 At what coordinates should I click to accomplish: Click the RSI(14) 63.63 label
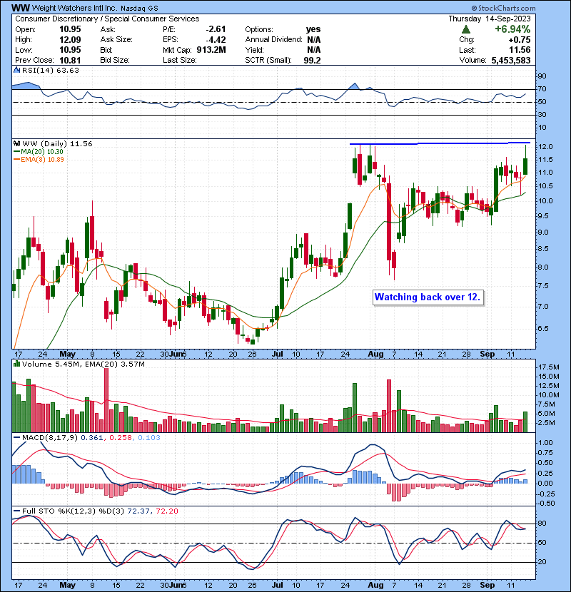pos(51,70)
